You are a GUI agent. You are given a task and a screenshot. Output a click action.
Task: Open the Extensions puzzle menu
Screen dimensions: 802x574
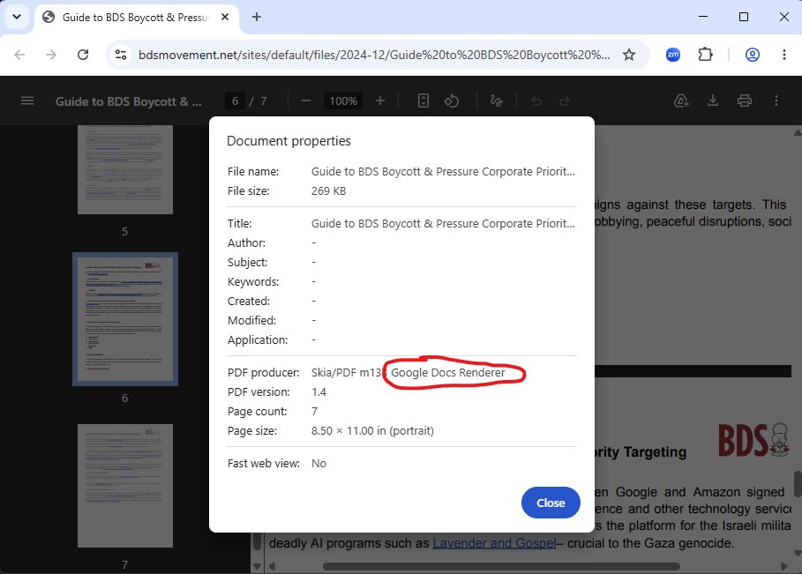[705, 55]
